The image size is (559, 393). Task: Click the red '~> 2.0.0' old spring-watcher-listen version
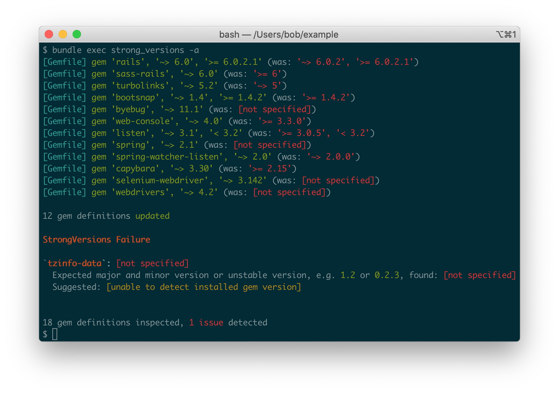tap(331, 157)
